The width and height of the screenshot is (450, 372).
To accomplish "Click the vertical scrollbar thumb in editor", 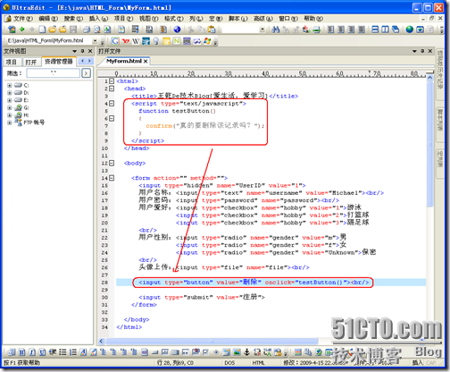I will coord(429,145).
